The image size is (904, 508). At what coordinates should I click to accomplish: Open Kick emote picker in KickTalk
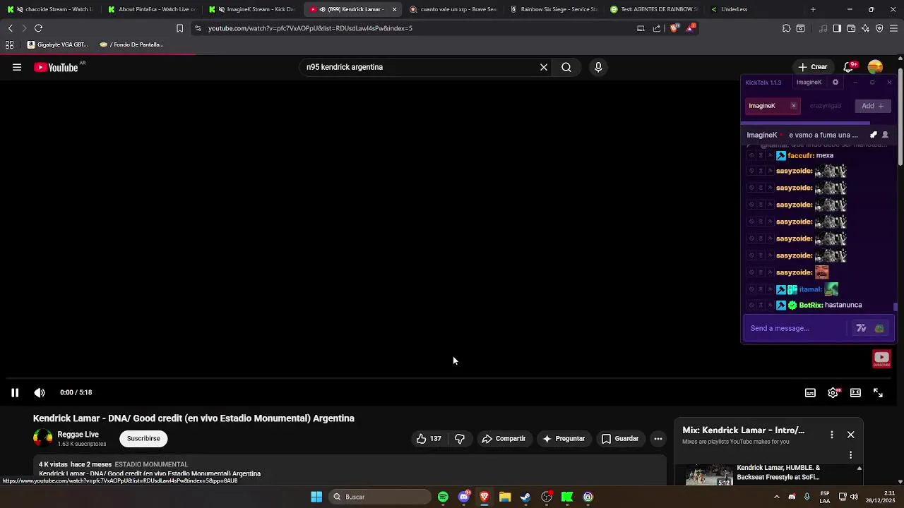[x=879, y=328]
